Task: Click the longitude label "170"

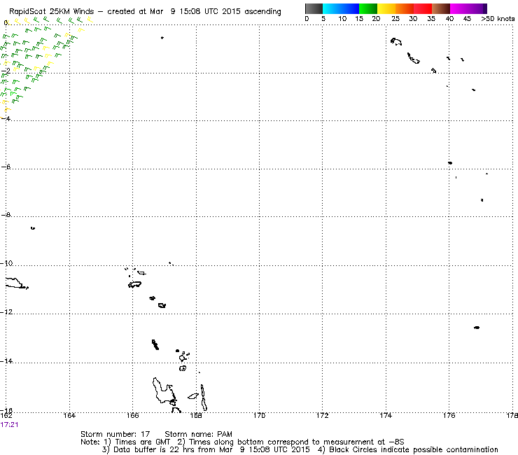Action: [x=259, y=415]
